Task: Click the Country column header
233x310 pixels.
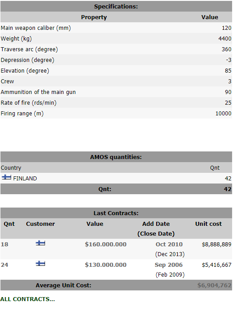Action: point(11,168)
